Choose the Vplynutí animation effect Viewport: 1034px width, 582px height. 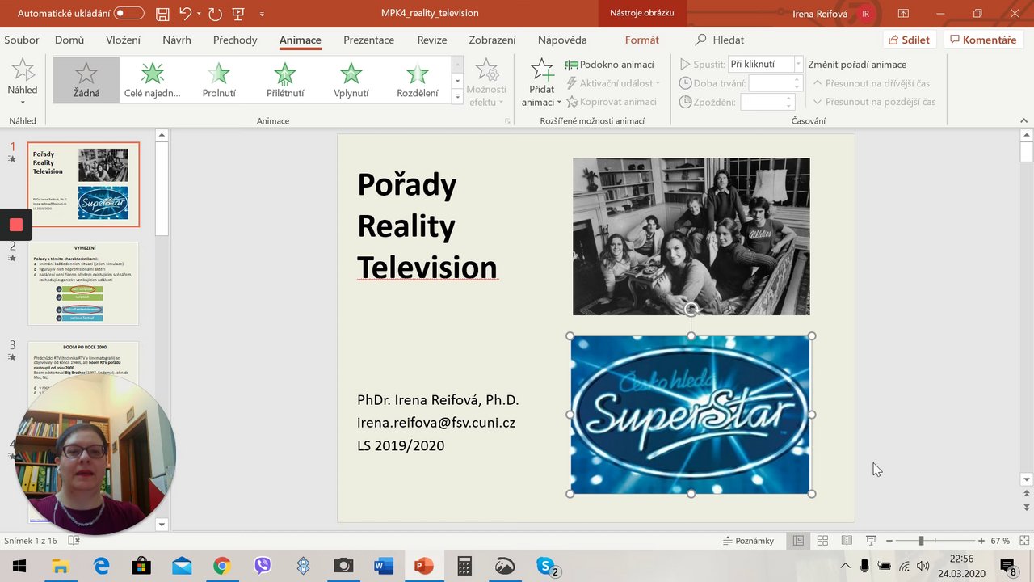point(351,80)
